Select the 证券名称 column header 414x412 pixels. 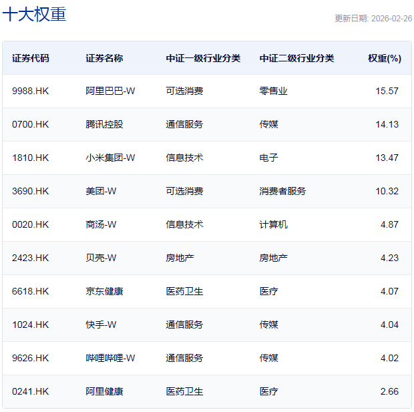point(104,58)
